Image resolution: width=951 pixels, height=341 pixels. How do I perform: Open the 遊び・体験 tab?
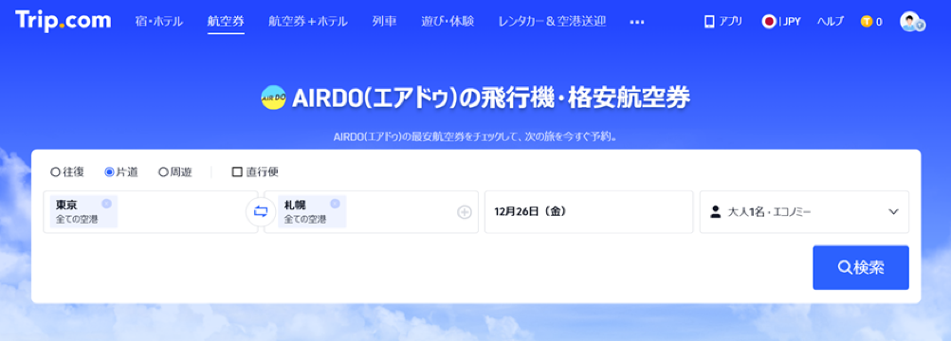(x=448, y=22)
